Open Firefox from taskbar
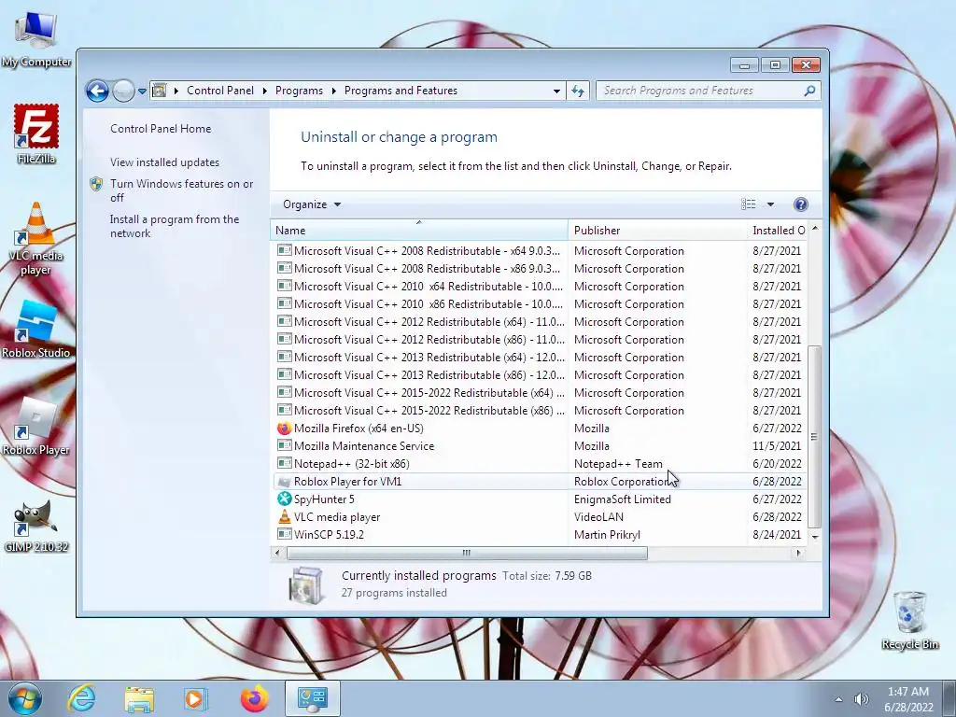 click(254, 698)
